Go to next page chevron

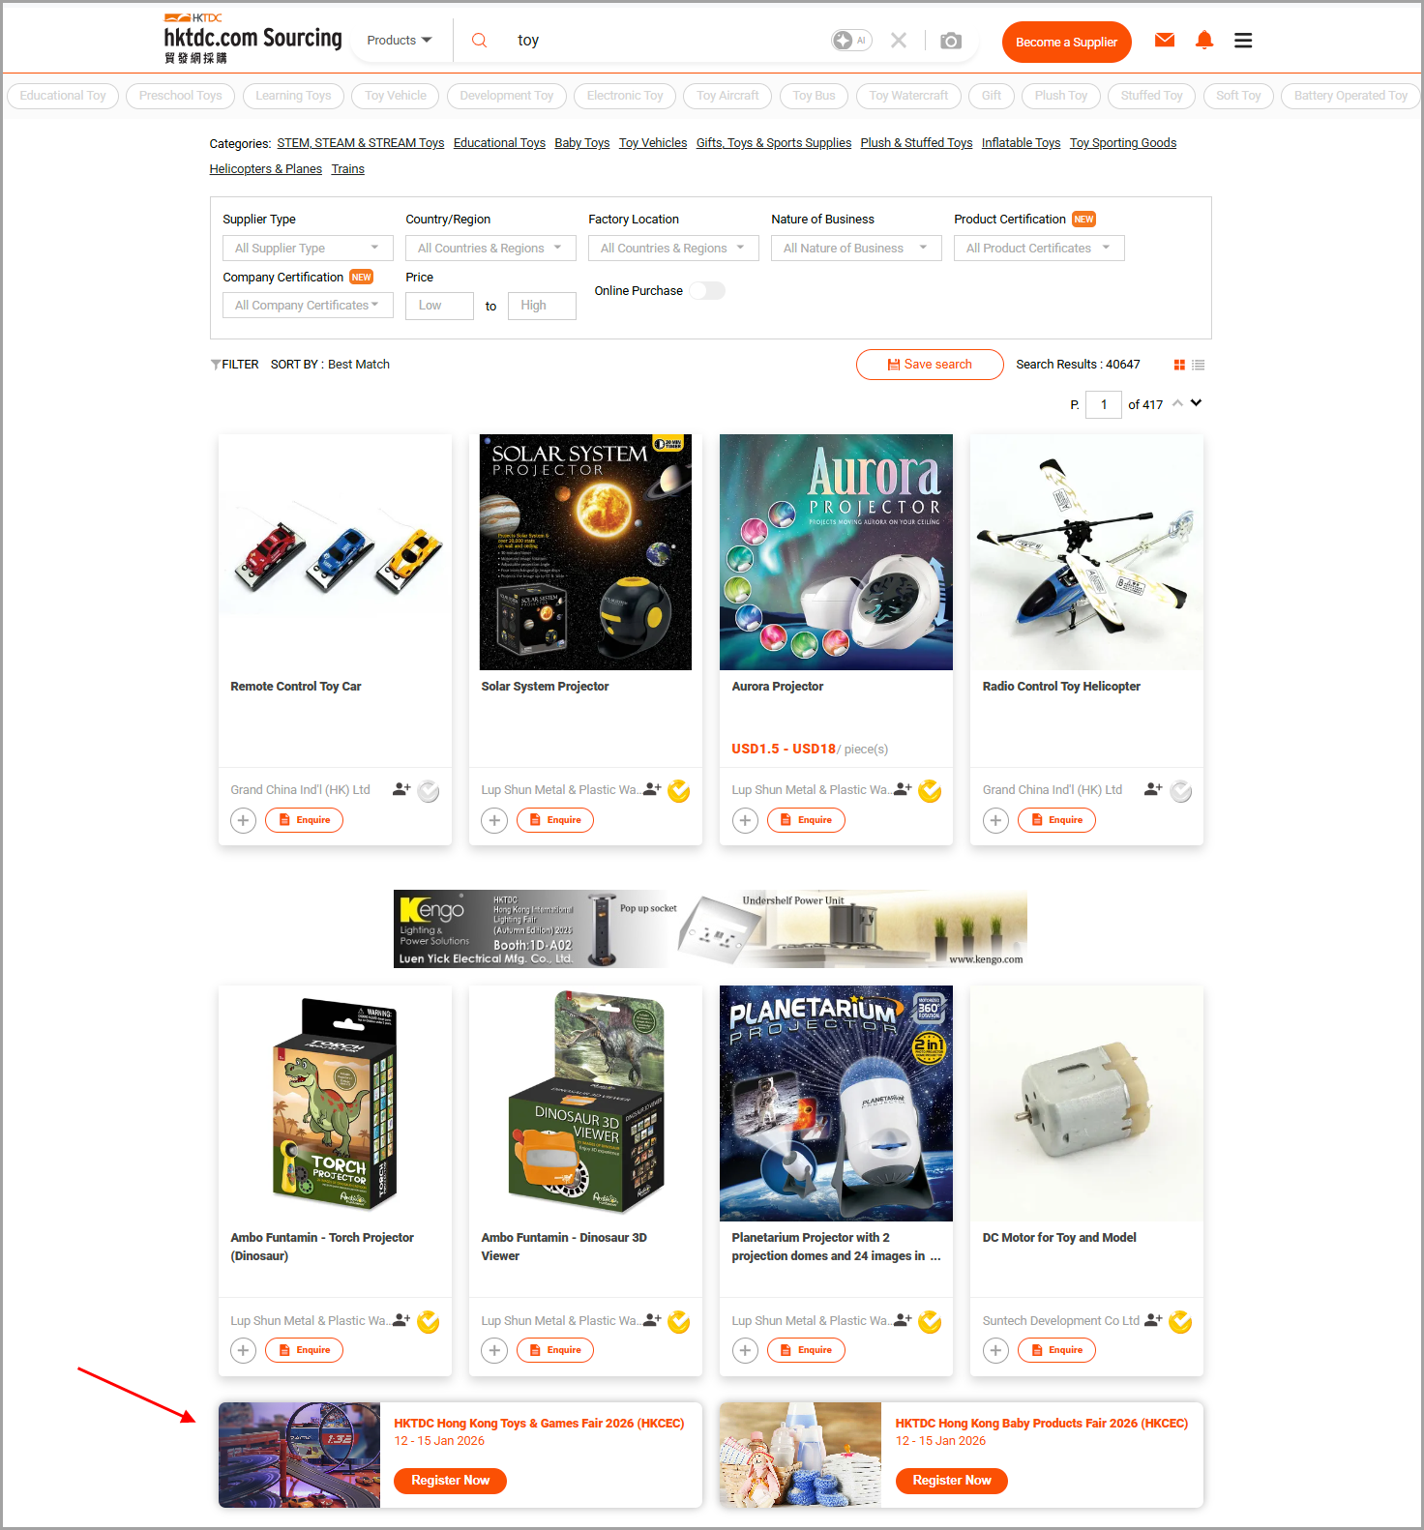(x=1197, y=403)
